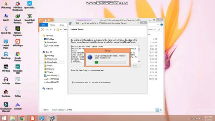
Task: Open Recycle Bin on desktop
Action: coord(6,30)
